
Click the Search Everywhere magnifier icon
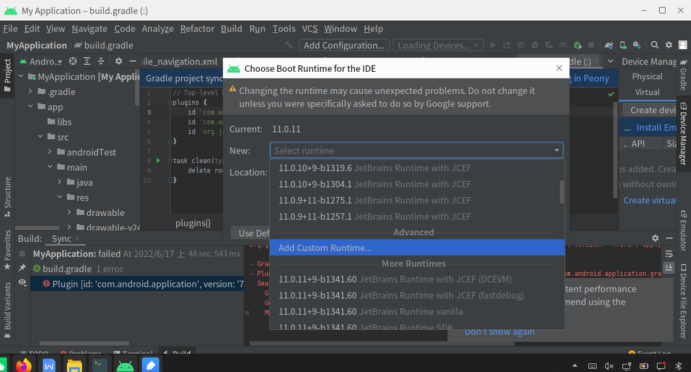tap(654, 45)
